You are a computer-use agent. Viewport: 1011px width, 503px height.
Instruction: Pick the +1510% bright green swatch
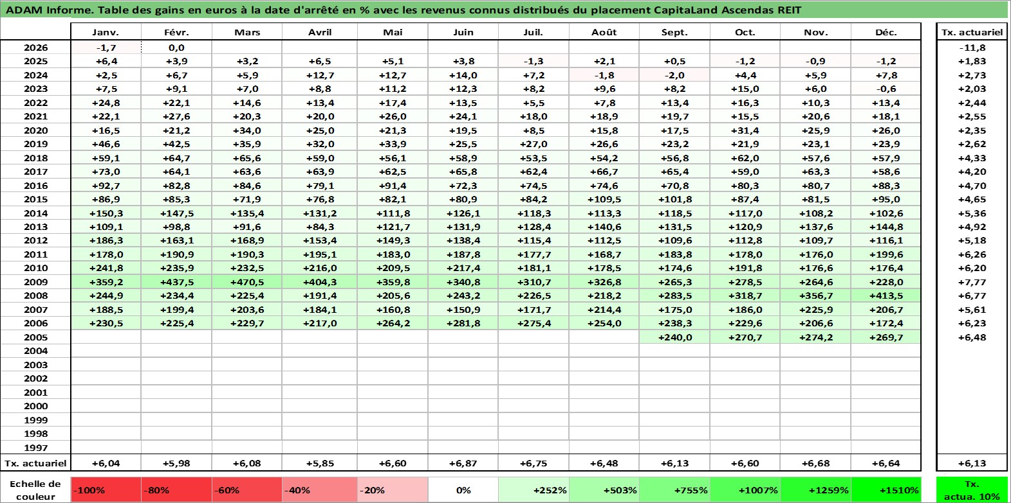point(886,490)
